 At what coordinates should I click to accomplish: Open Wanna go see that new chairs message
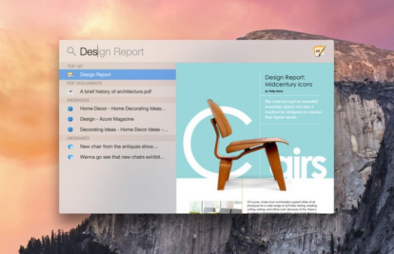(x=118, y=157)
